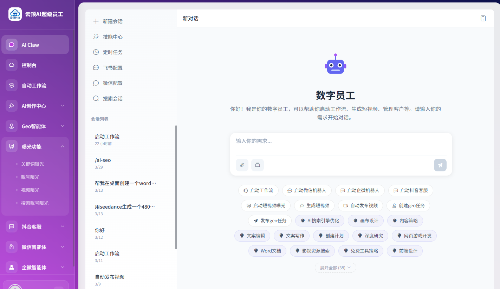The image size is (500, 289).
Task: Open conversation 用seedance生成一个480…
Action: (x=131, y=210)
